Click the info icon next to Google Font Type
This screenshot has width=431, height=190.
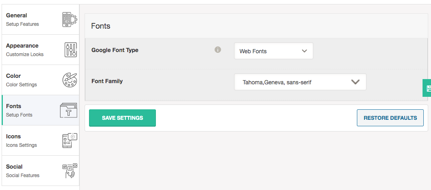218,50
